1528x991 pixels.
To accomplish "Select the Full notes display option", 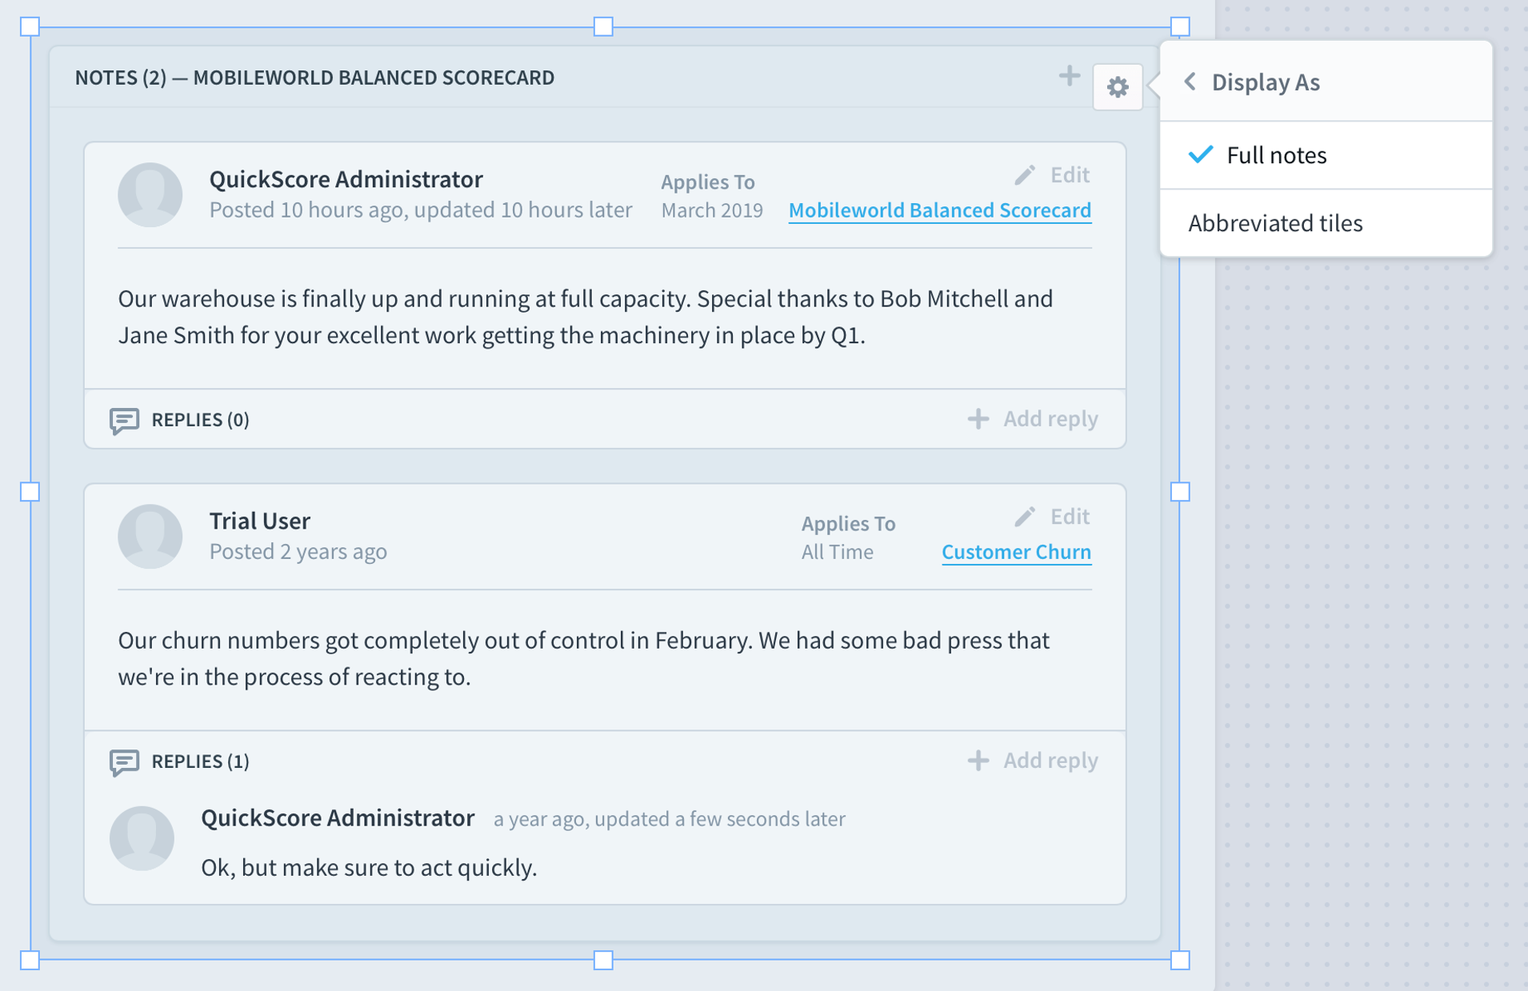I will coord(1326,155).
